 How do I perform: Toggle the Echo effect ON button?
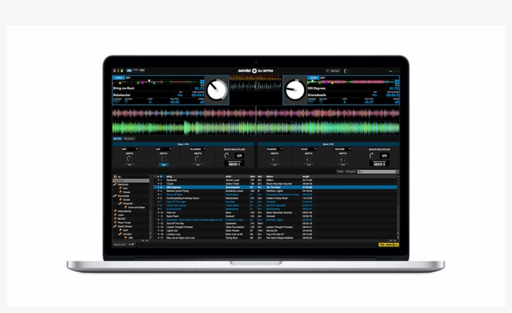(x=308, y=165)
